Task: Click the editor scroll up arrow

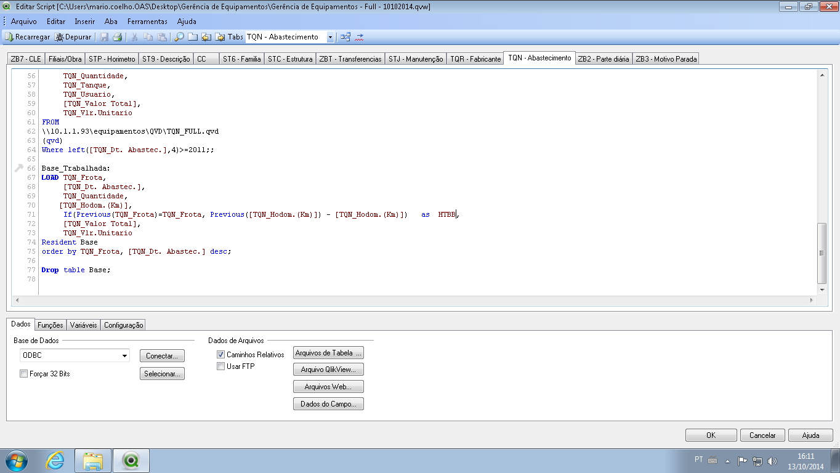Action: pyautogui.click(x=822, y=75)
